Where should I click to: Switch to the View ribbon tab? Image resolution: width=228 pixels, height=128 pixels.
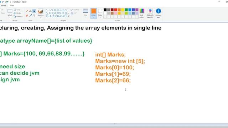pyautogui.click(x=12, y=6)
